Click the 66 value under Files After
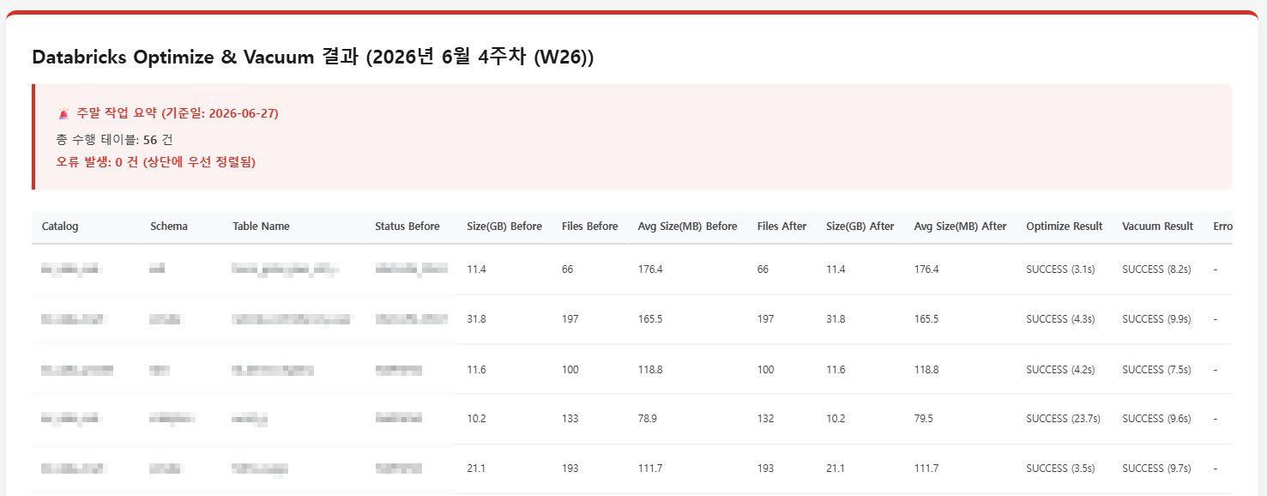Viewport: 1267px width, 496px height. click(763, 269)
